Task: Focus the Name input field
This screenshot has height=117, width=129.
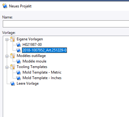Action: tap(66, 24)
